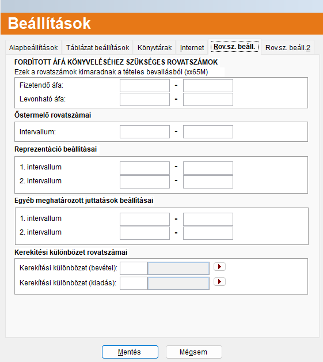Viewport: 323px width, 362px height.
Task: Focus the first Levonható áfa field
Action: (145, 100)
